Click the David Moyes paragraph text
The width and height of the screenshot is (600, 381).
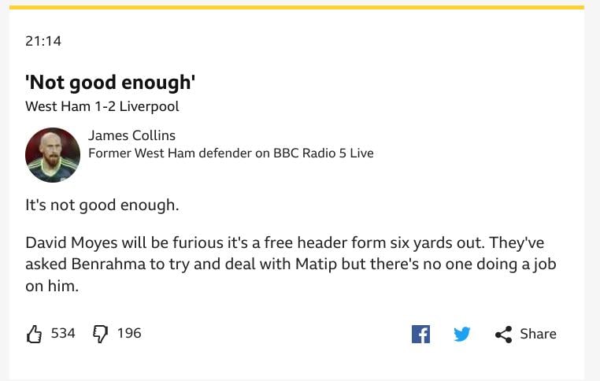click(x=291, y=264)
